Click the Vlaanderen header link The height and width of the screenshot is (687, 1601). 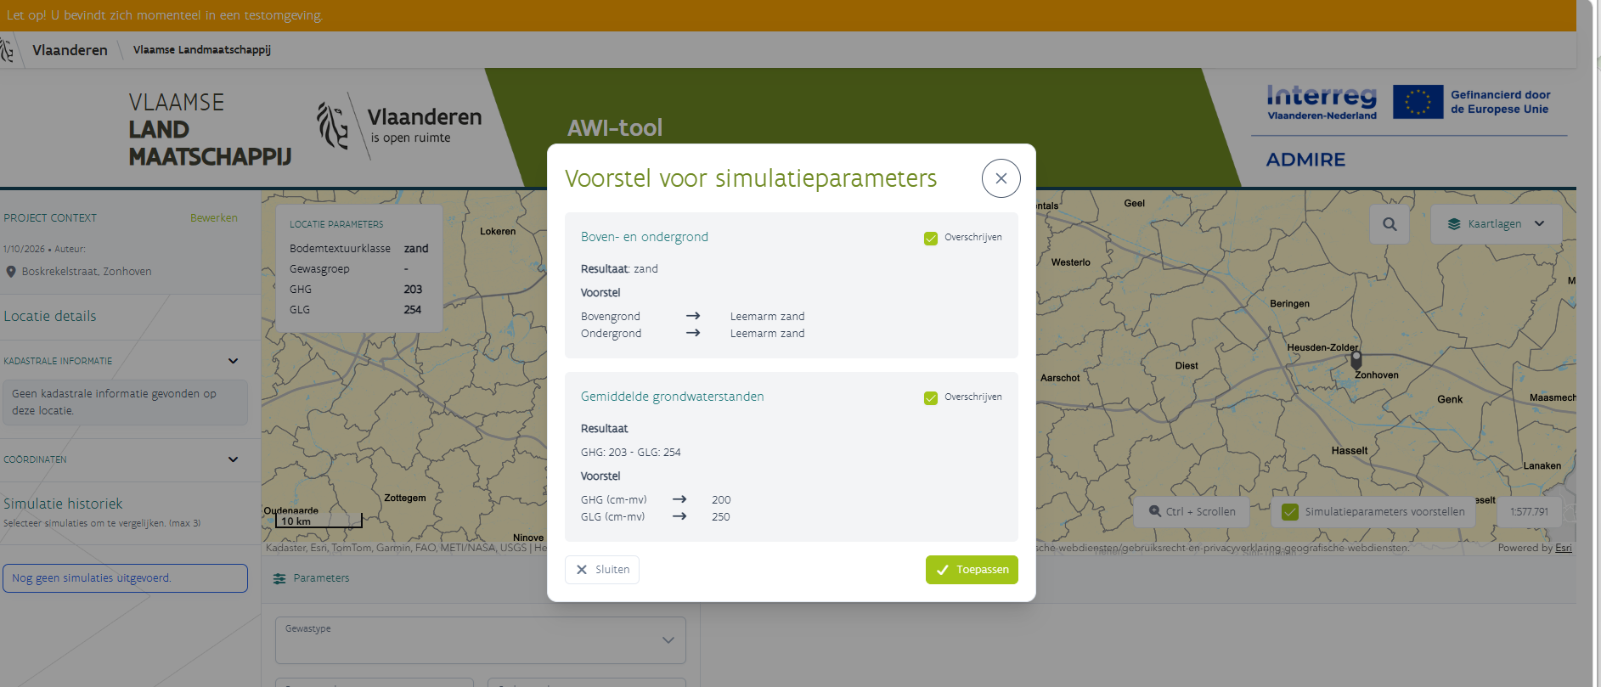70,50
